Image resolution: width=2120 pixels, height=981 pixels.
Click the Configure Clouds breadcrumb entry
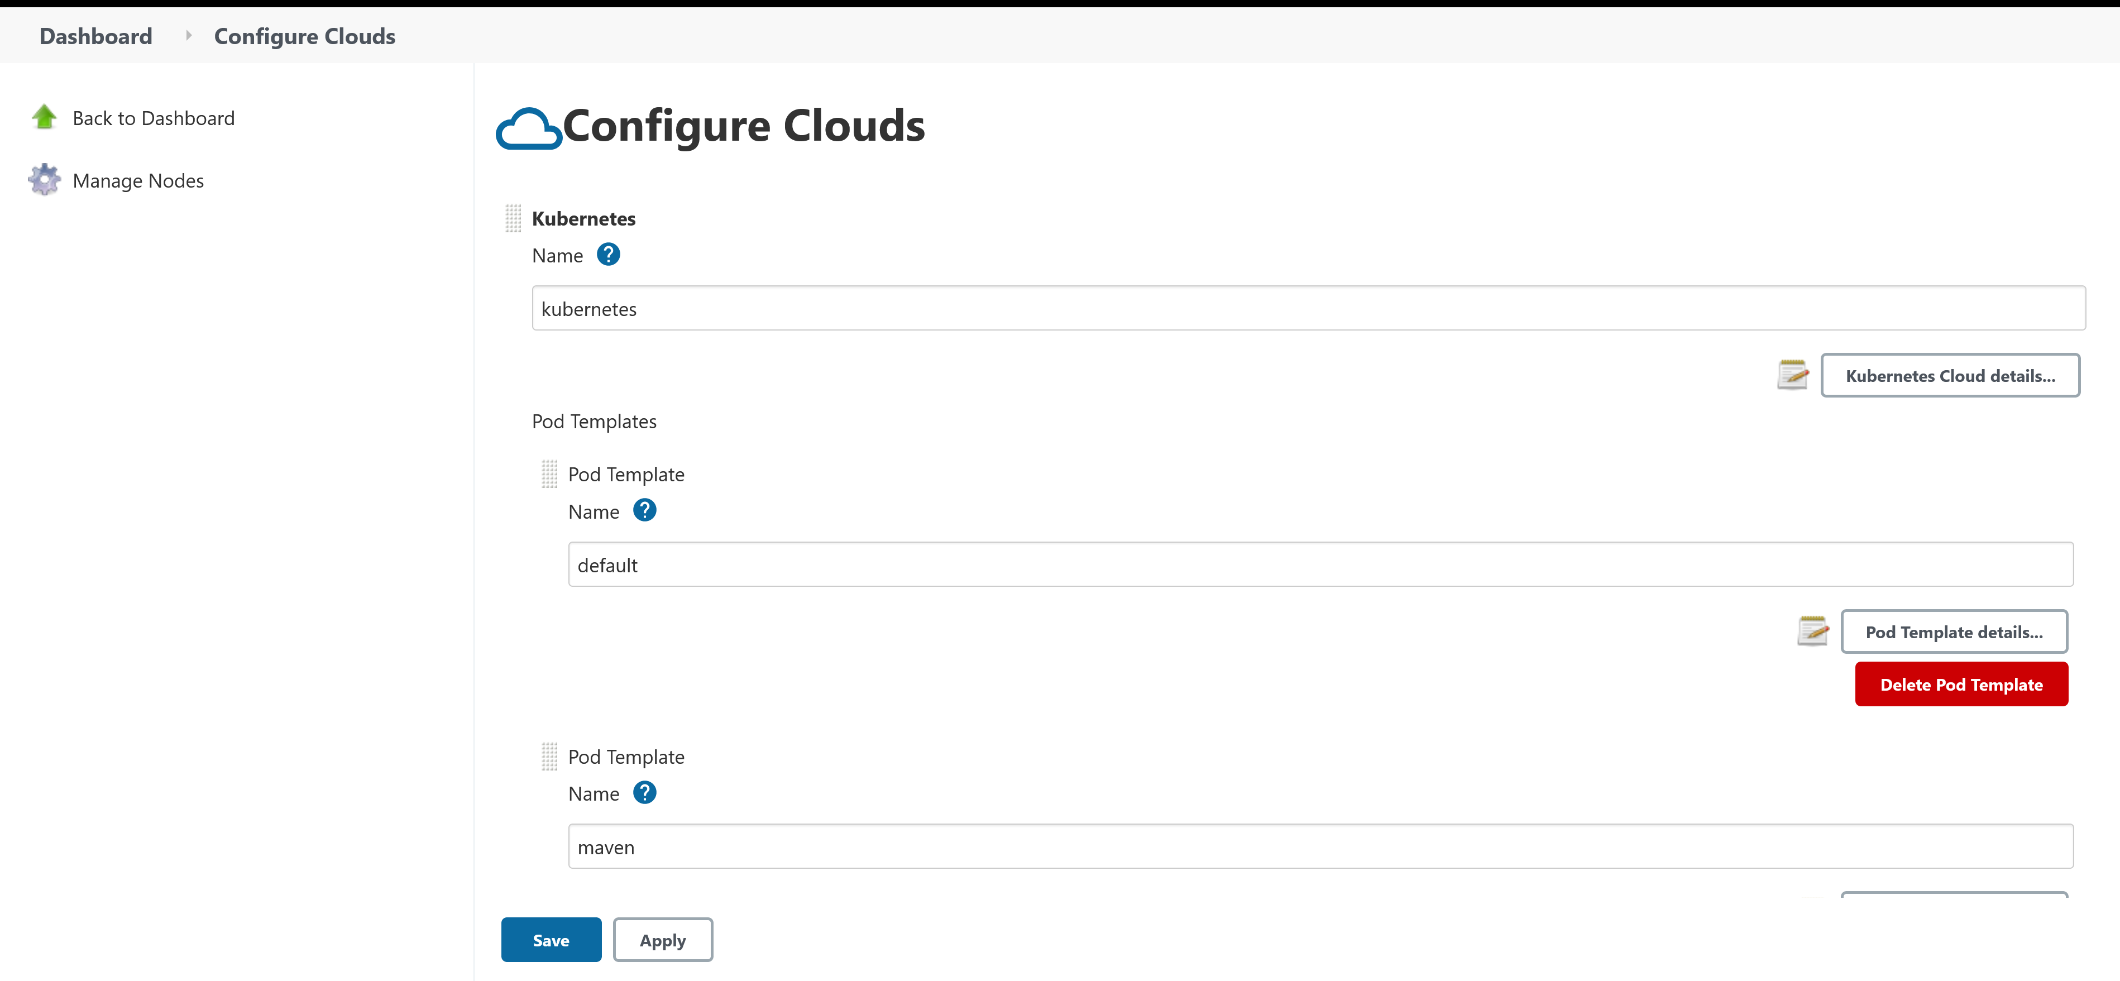(304, 35)
